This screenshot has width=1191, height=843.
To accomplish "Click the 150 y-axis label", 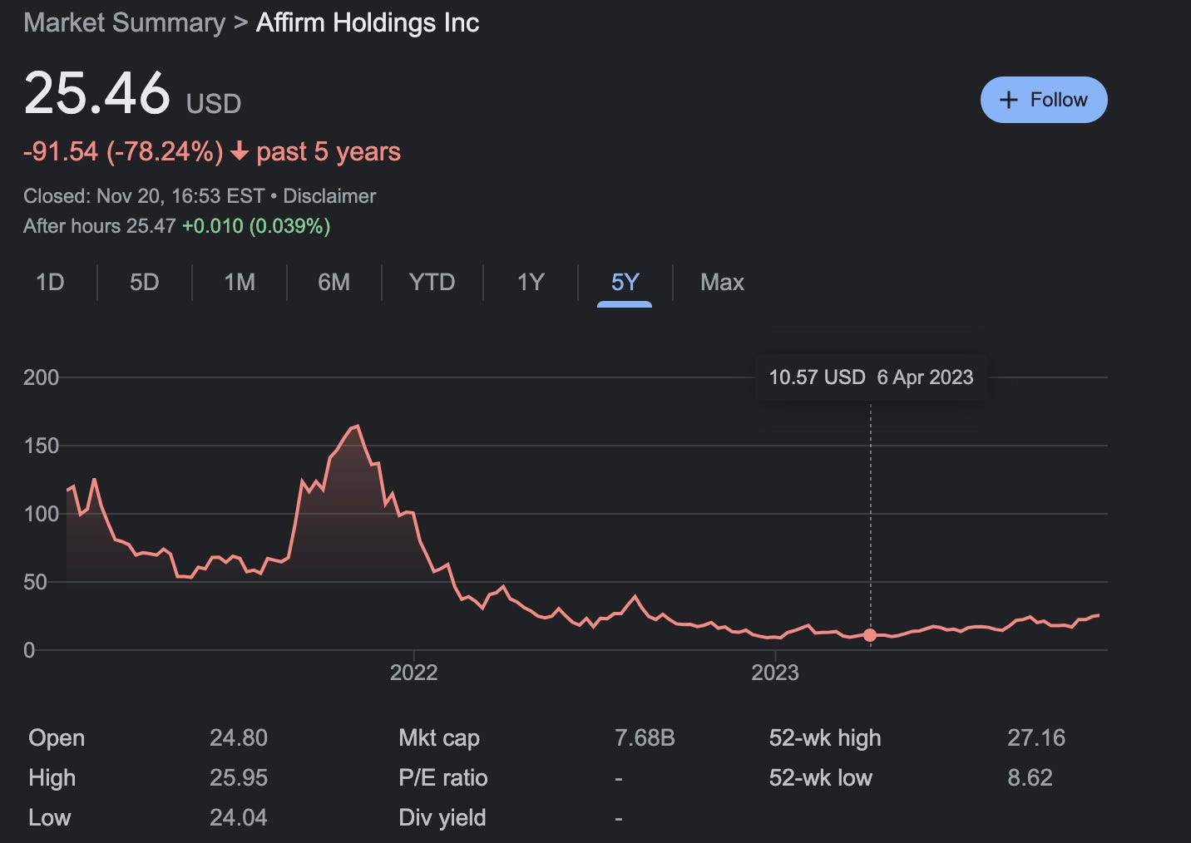I will click(41, 446).
